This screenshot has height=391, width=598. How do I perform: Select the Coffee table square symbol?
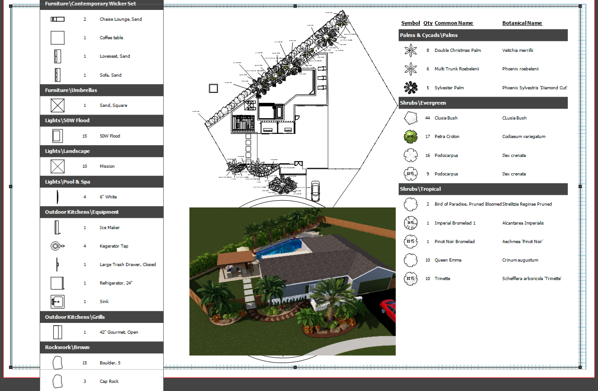tap(57, 38)
